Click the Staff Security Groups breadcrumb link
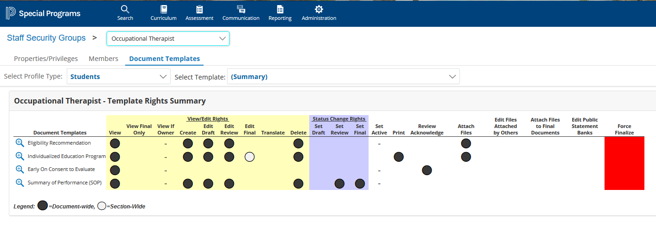 coord(46,38)
